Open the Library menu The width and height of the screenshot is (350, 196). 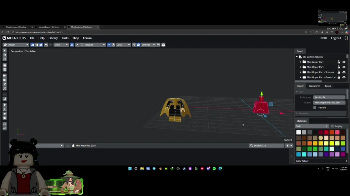tap(53, 38)
